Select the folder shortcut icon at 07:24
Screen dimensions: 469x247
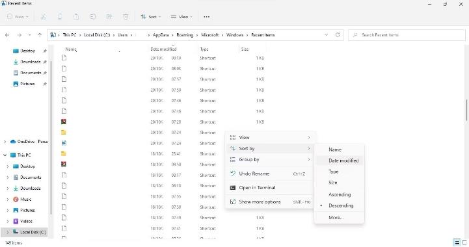tap(63, 132)
